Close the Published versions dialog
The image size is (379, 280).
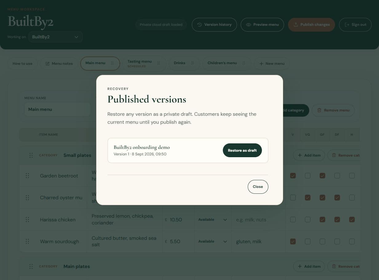258,187
